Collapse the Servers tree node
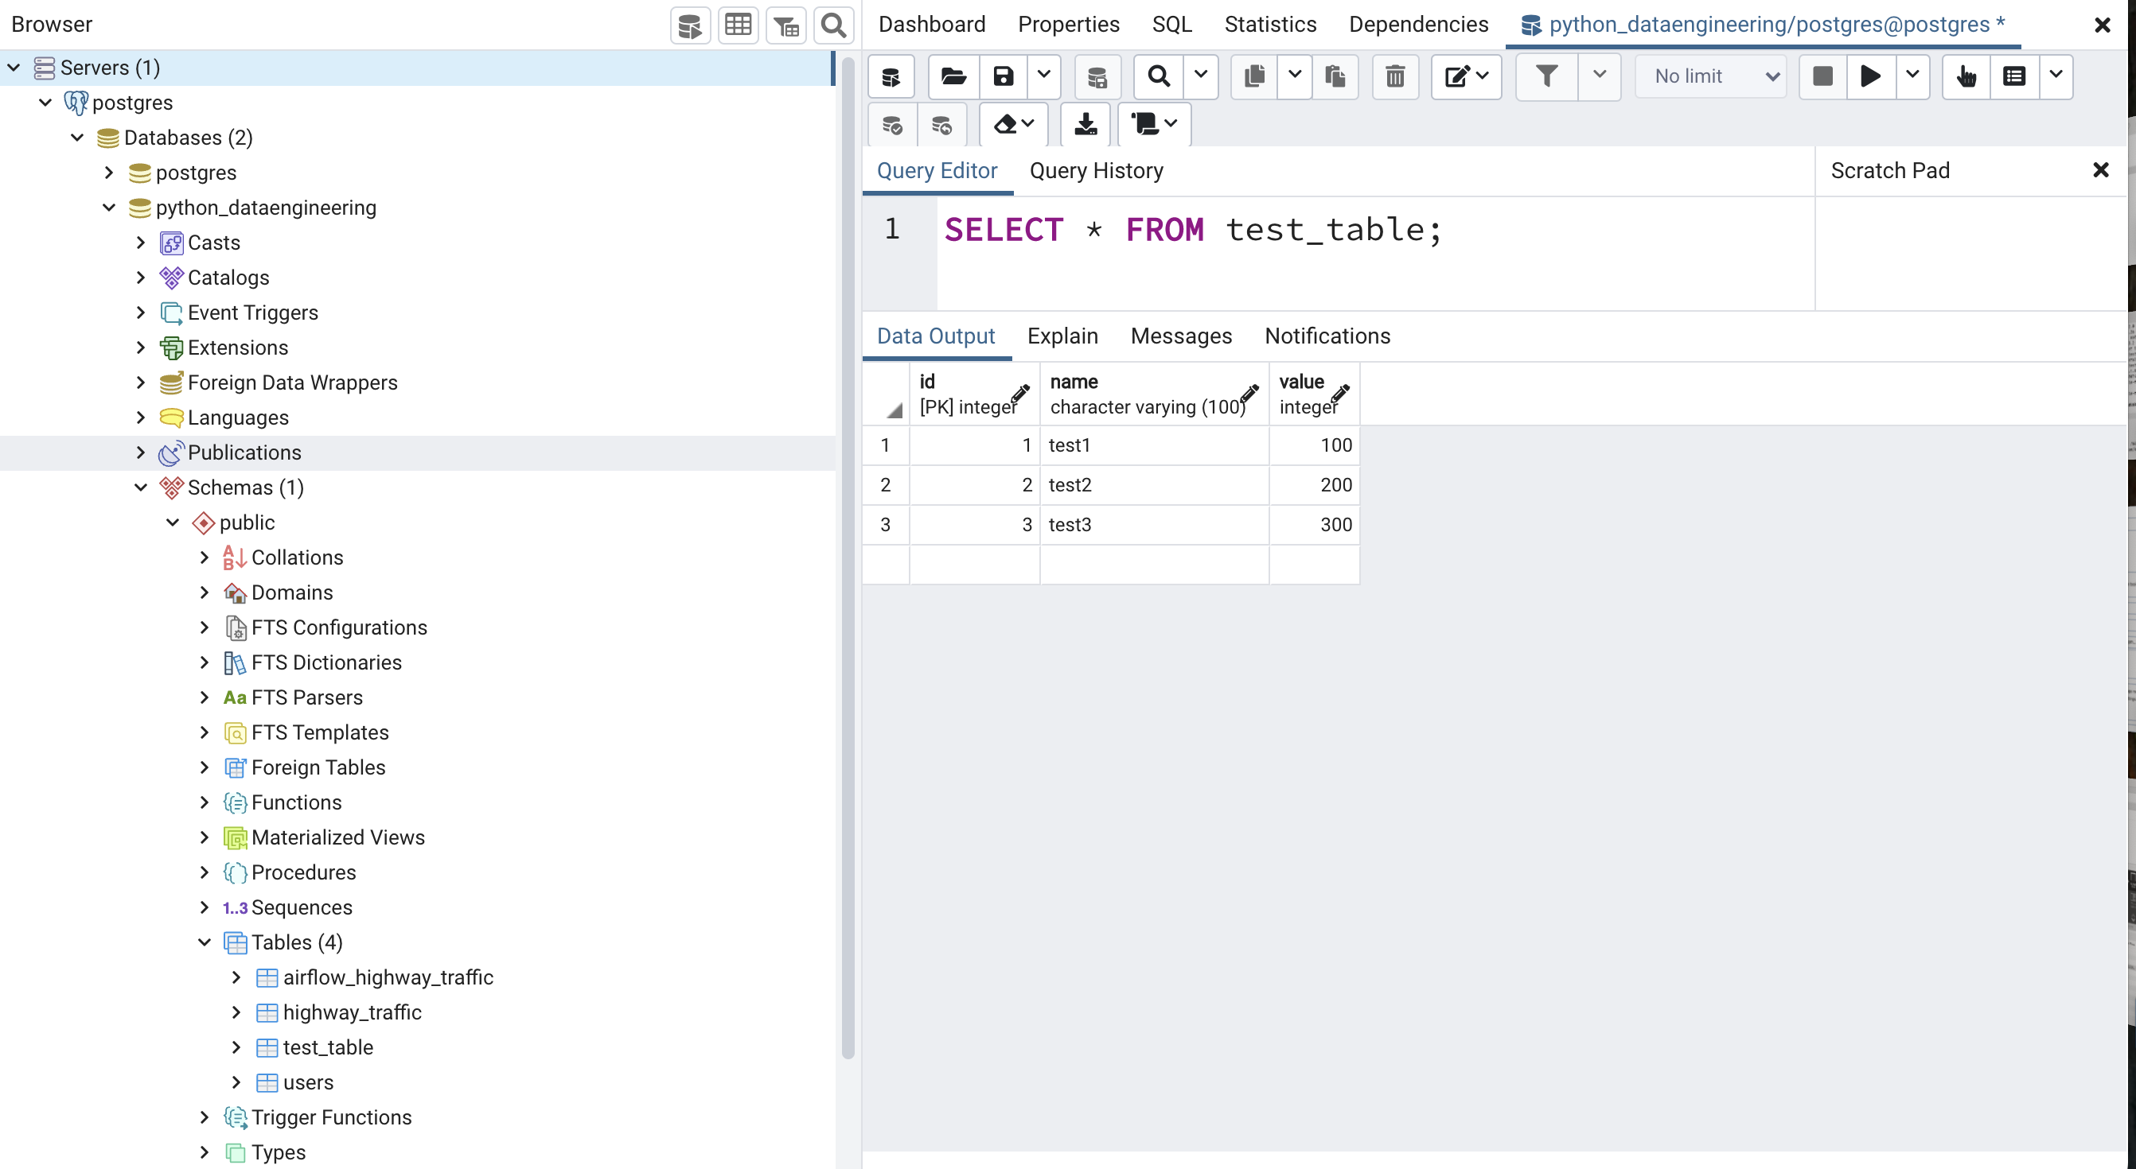The width and height of the screenshot is (2136, 1169). [x=14, y=67]
